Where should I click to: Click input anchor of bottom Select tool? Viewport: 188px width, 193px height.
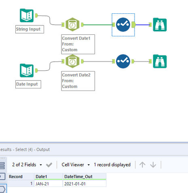click(114, 61)
